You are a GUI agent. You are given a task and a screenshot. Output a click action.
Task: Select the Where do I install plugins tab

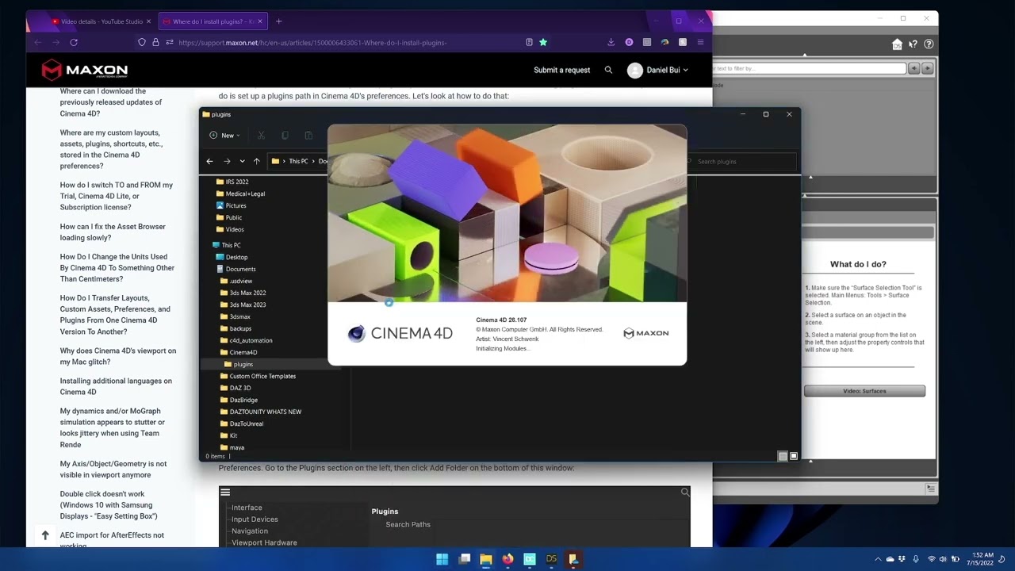pos(213,21)
